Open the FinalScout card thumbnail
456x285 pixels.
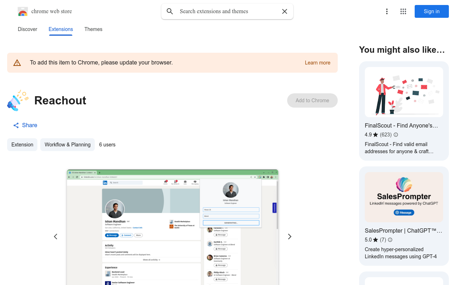[404, 92]
